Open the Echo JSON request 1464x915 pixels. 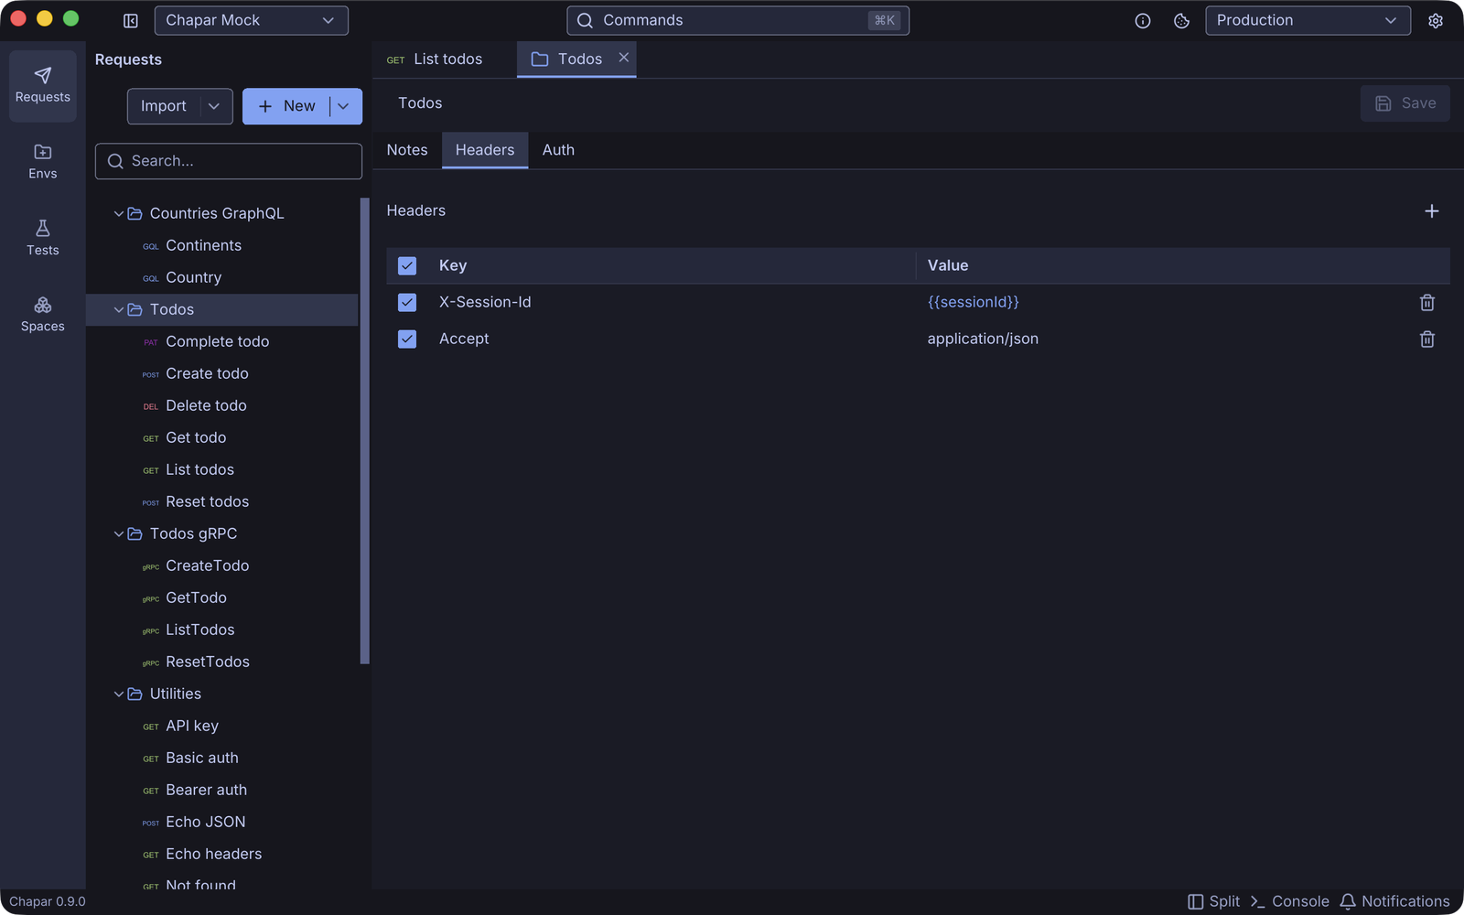click(221, 822)
